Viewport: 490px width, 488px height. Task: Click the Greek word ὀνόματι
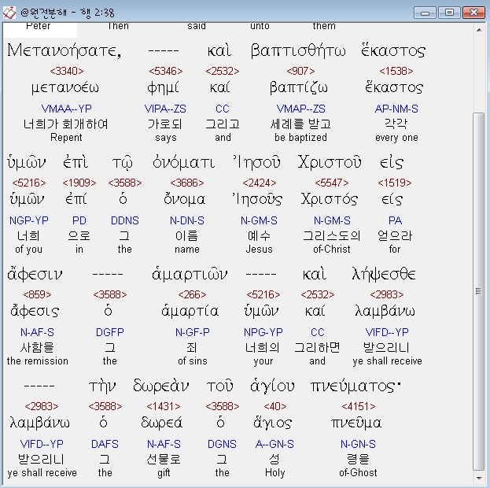click(184, 163)
